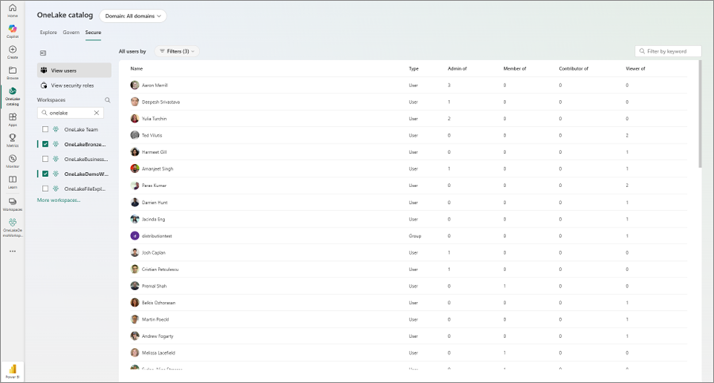The width and height of the screenshot is (714, 383).
Task: Open the Domain: All domains dropdown
Action: coord(132,16)
